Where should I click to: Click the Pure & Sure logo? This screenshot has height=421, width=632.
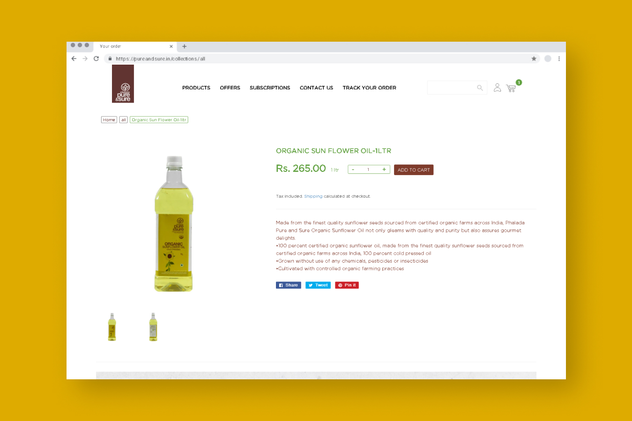pyautogui.click(x=123, y=84)
